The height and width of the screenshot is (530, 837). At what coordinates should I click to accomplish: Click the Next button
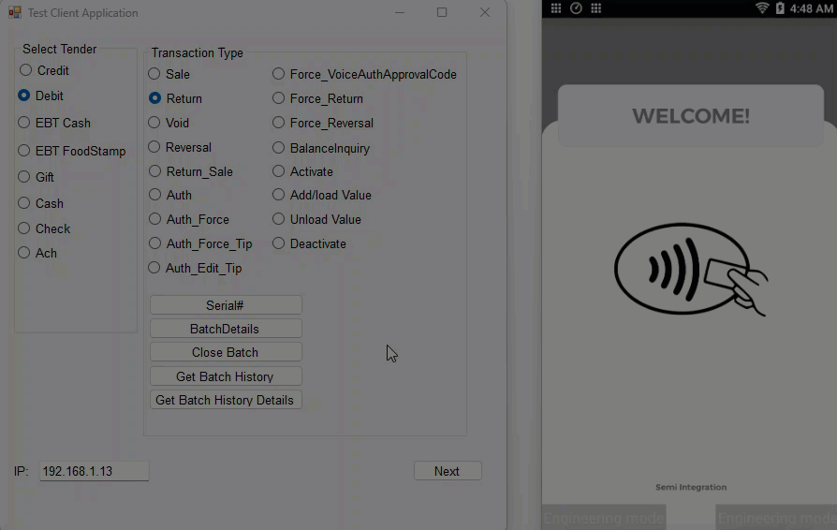[x=447, y=471]
